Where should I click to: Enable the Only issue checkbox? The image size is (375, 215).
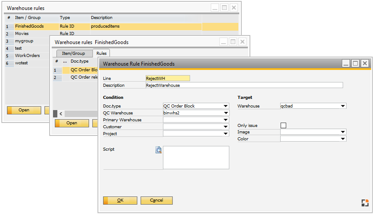point(283,126)
